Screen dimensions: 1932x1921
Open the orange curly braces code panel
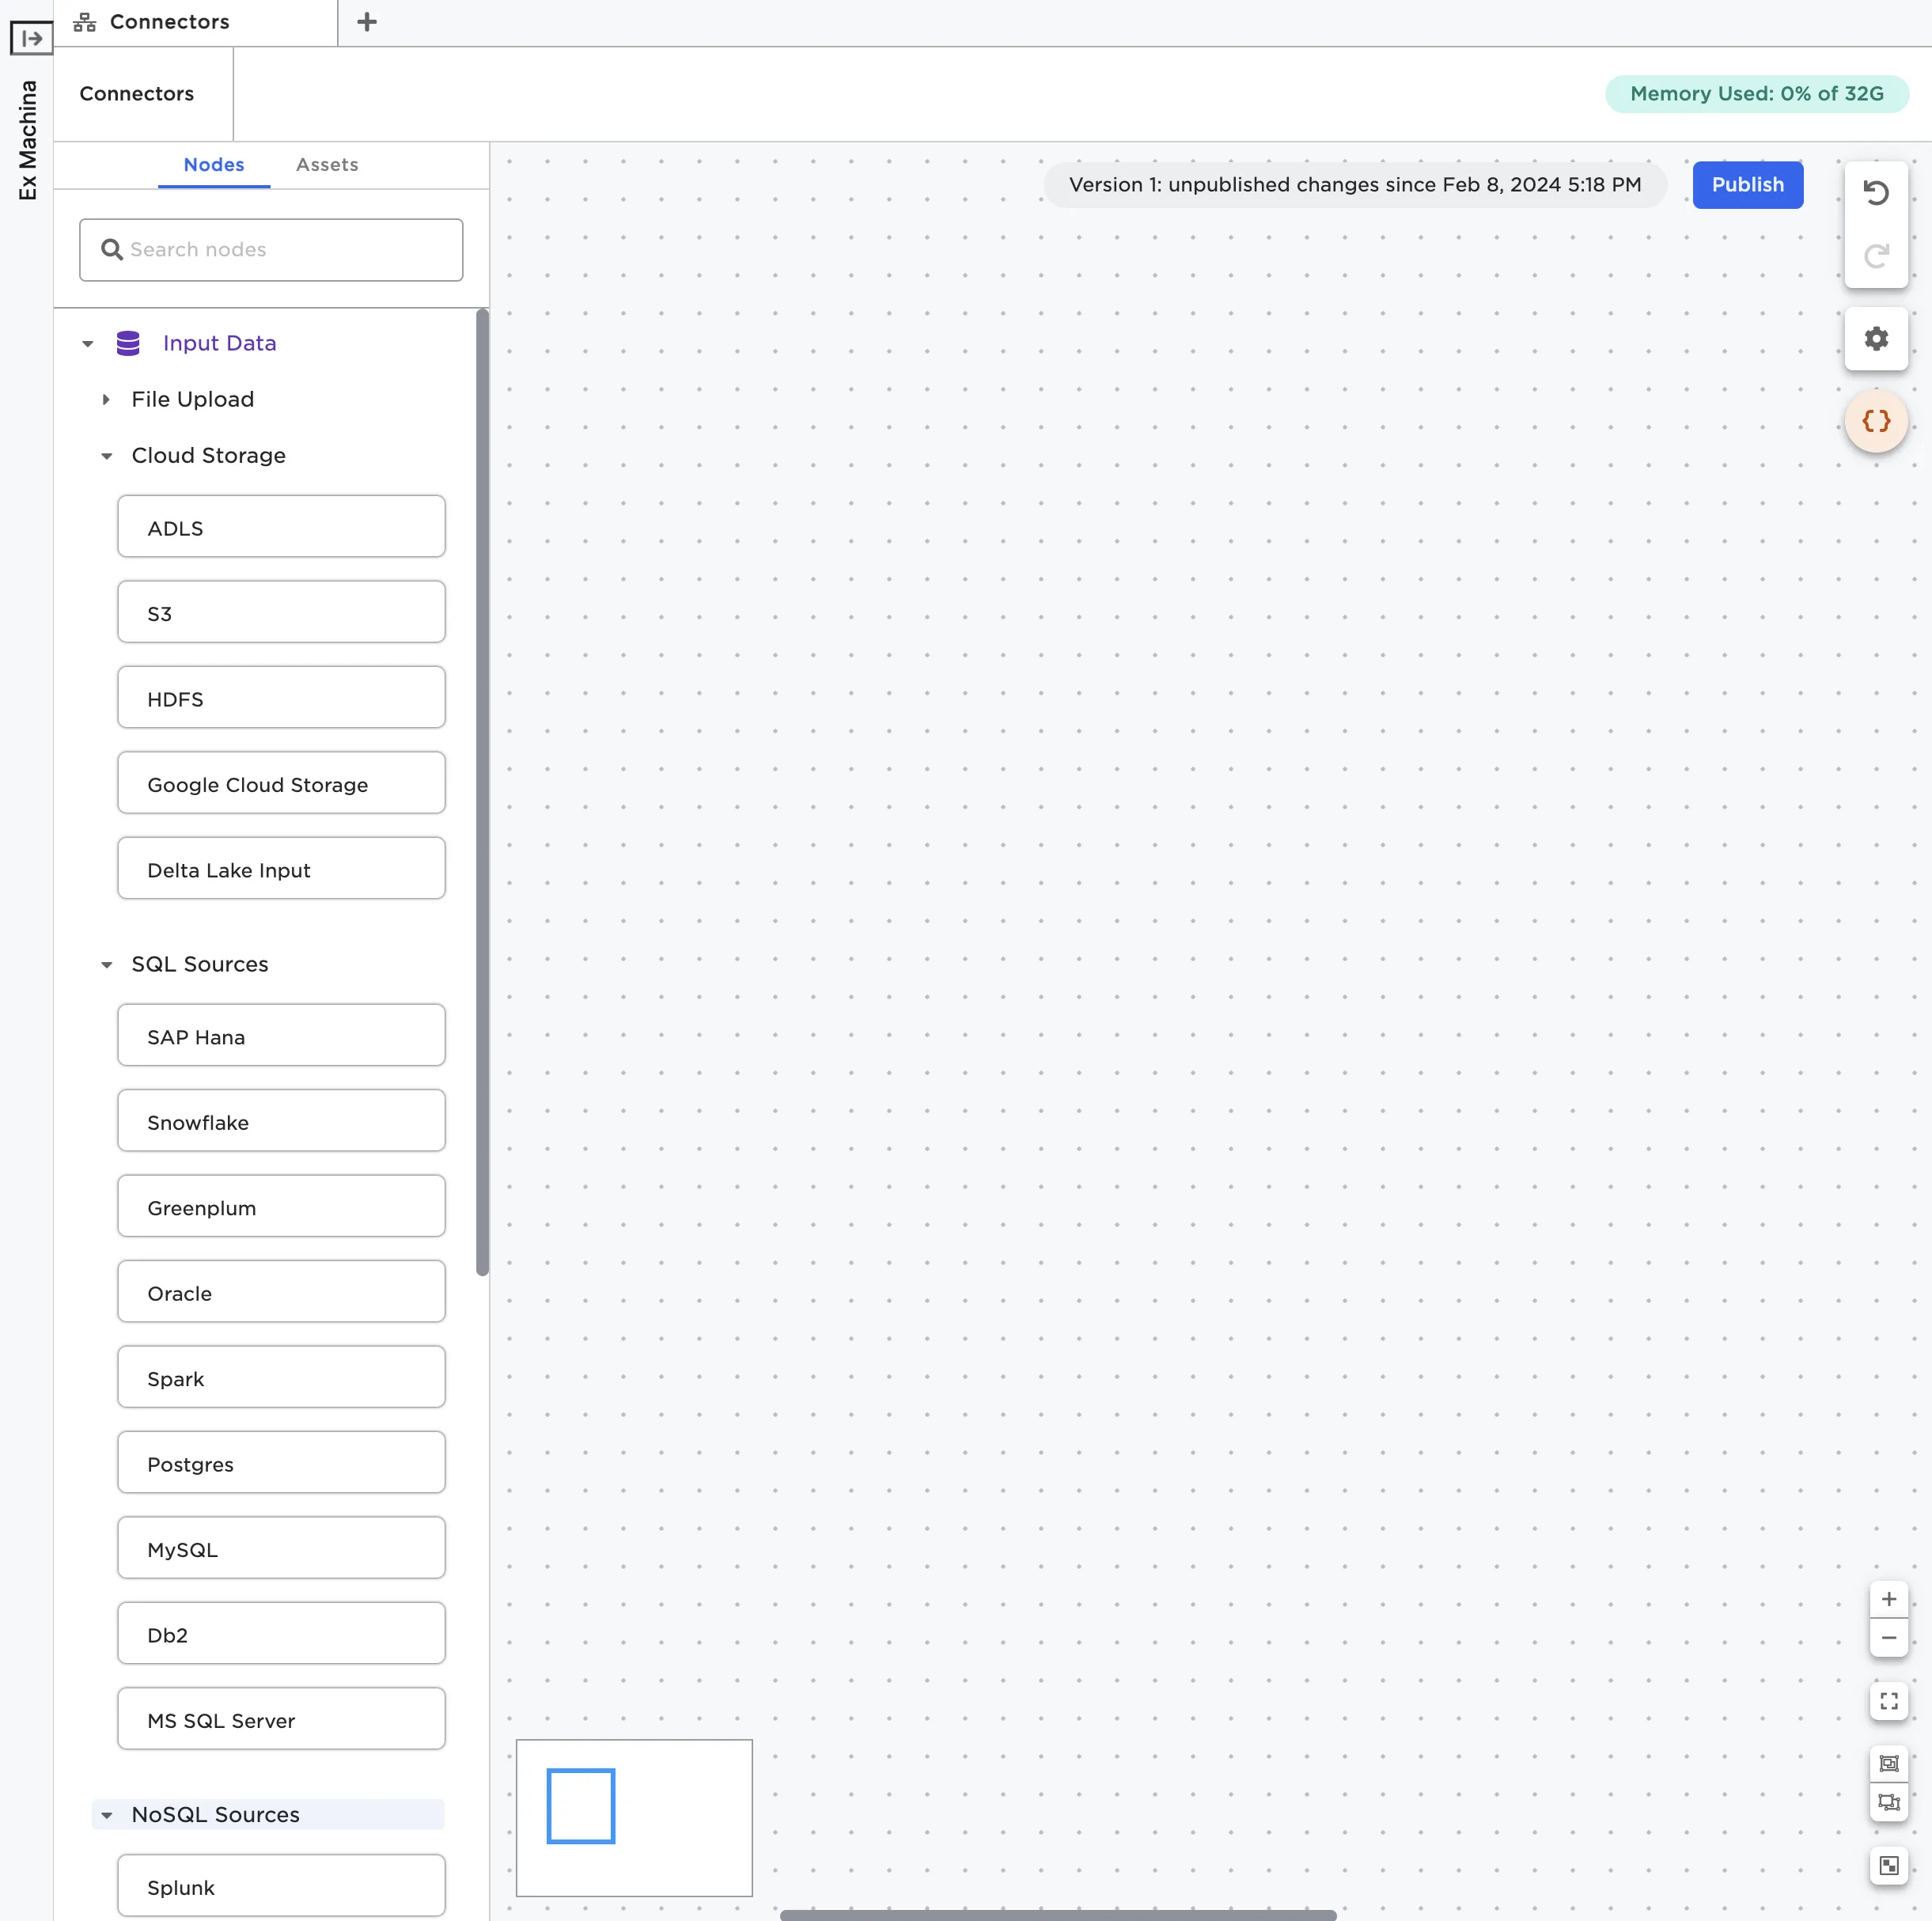coord(1875,421)
